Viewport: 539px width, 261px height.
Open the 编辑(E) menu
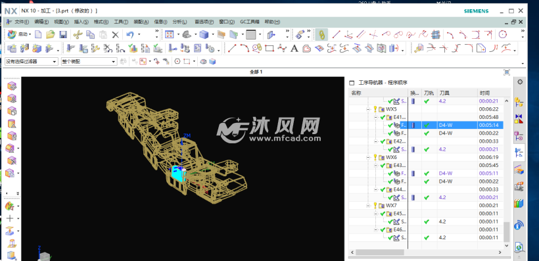point(41,22)
